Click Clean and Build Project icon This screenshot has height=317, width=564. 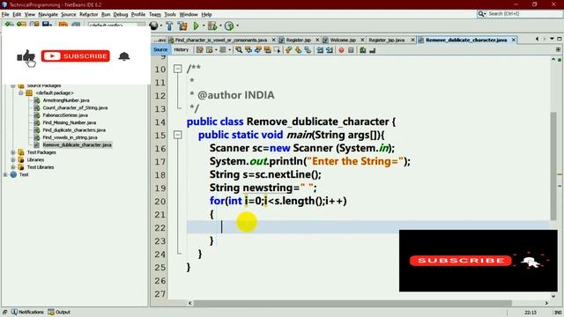[182, 26]
